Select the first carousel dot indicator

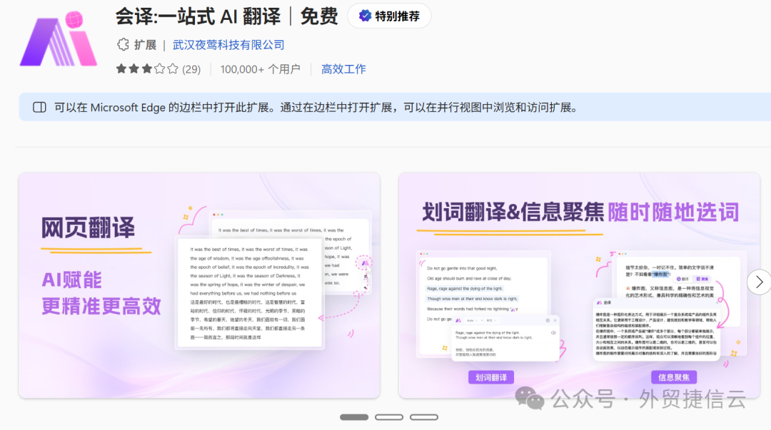tap(354, 416)
